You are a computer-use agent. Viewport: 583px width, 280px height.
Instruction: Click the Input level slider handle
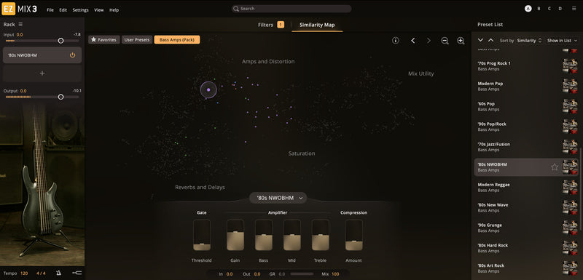coord(60,41)
